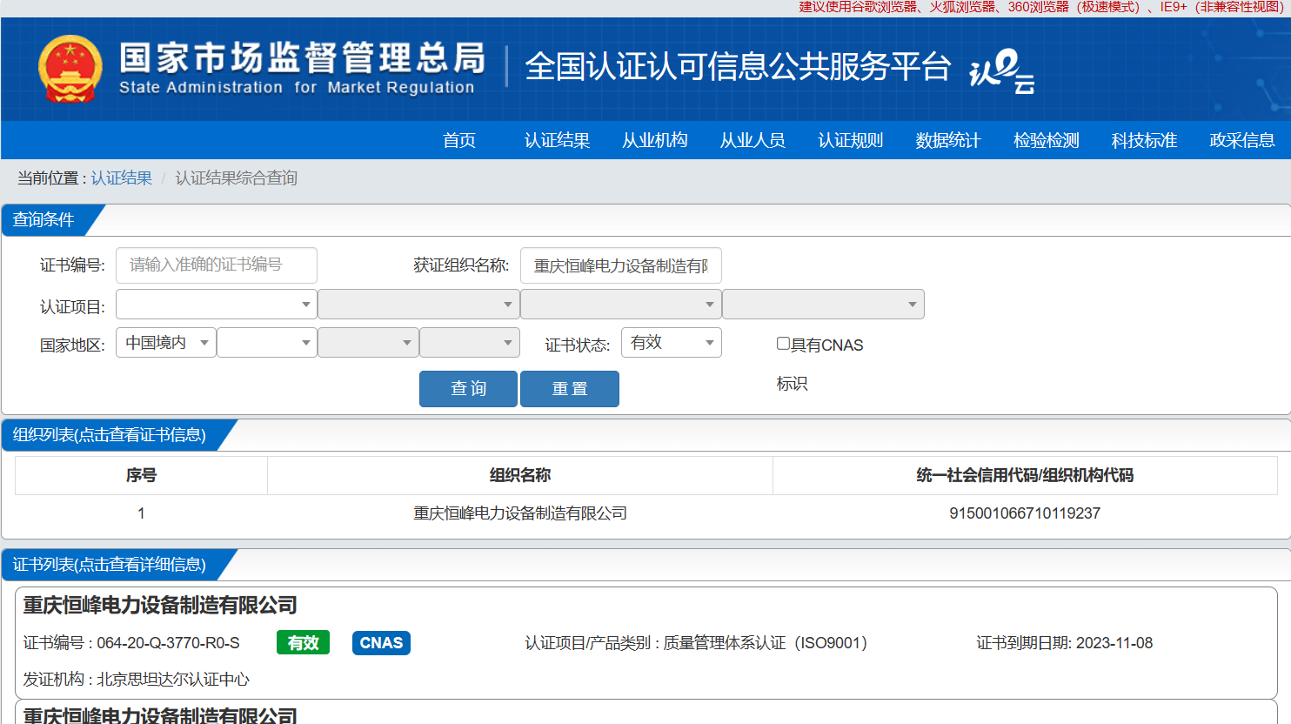
Task: Enable the 具有CNAS标识 checkbox
Action: tap(783, 344)
